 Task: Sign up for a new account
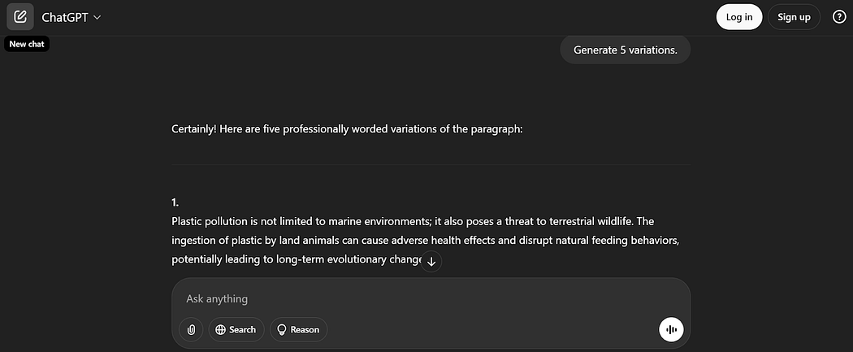(x=794, y=17)
